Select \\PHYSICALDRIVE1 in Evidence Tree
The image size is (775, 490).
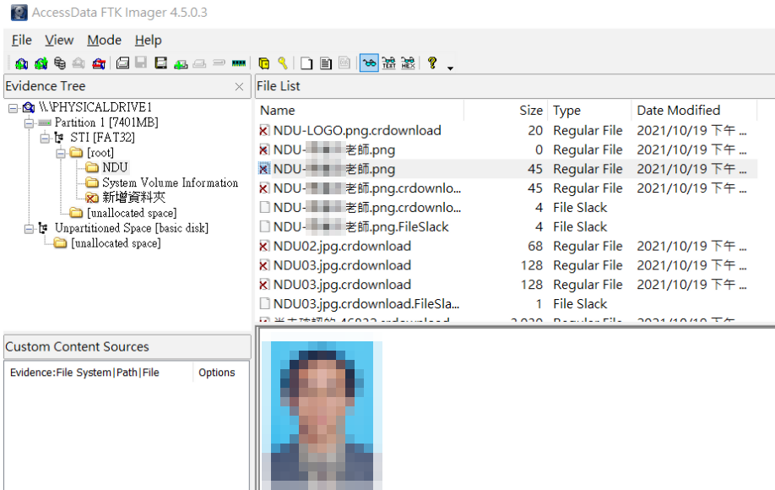(x=95, y=107)
